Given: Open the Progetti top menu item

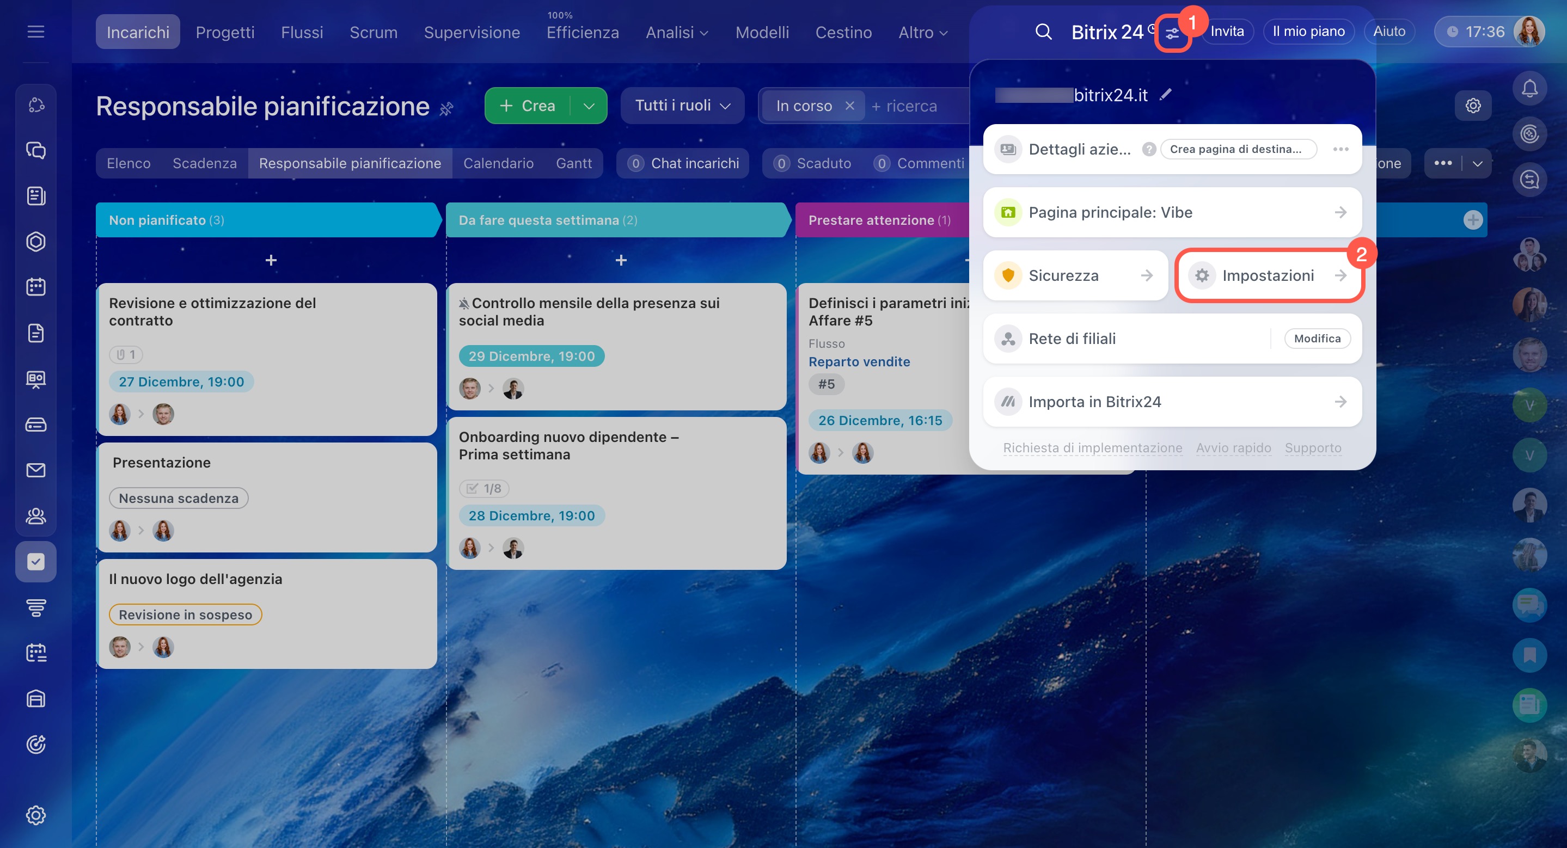Looking at the screenshot, I should (x=224, y=32).
